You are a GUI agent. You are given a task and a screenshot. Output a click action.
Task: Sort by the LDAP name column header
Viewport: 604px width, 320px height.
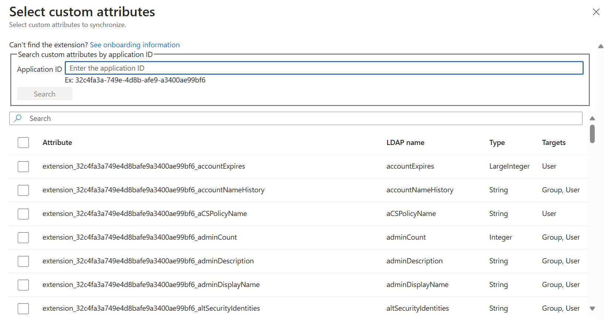click(x=405, y=143)
